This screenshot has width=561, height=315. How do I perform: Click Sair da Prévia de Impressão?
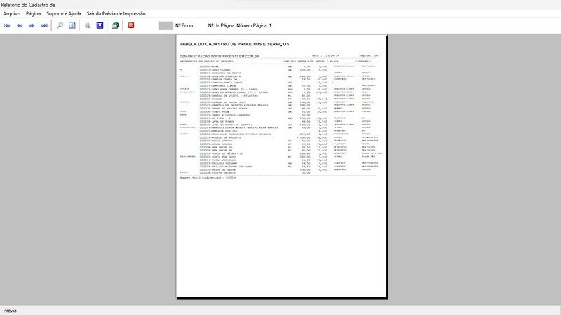click(x=116, y=13)
